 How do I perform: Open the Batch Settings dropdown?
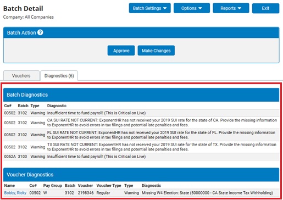point(149,8)
